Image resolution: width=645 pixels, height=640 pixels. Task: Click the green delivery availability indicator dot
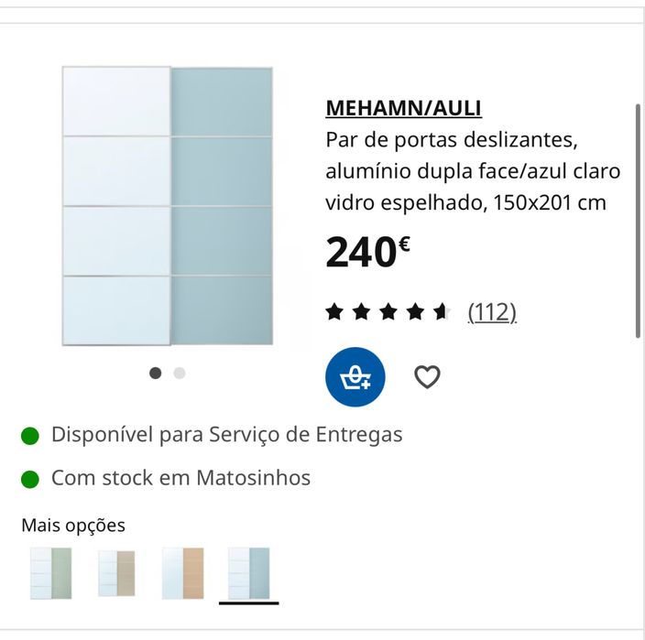click(x=30, y=435)
